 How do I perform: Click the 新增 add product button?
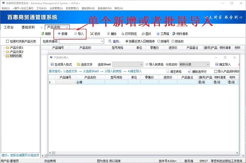pyautogui.click(x=63, y=34)
